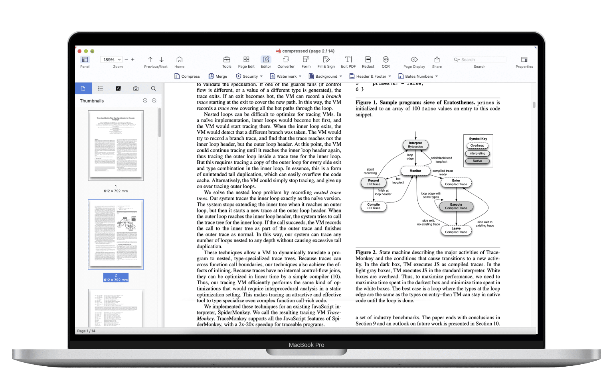
Task: Open the zoom percentage dropdown showing 189%
Action: pyautogui.click(x=112, y=59)
